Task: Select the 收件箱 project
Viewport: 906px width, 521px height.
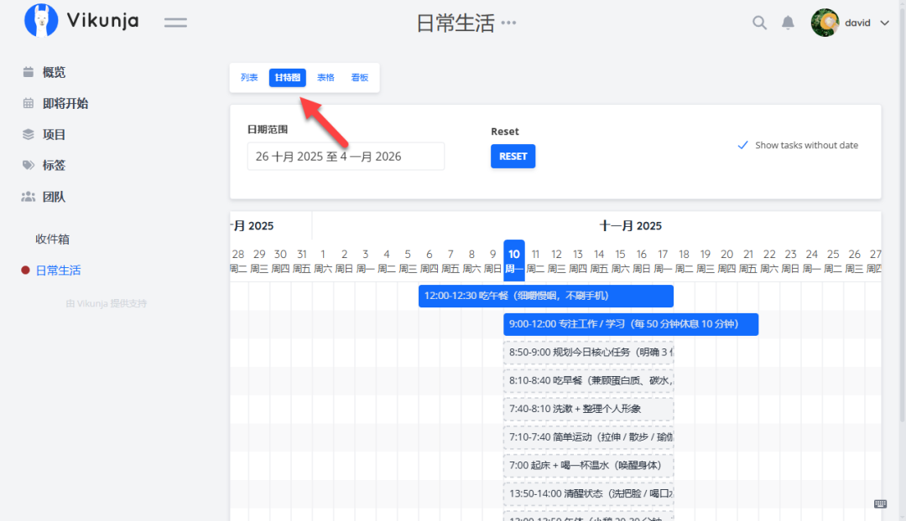Action: pos(52,239)
